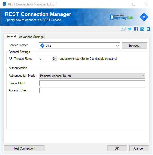153x155 pixels.
Task: Close the REST Connection Manager Editor window
Action: click(x=146, y=4)
